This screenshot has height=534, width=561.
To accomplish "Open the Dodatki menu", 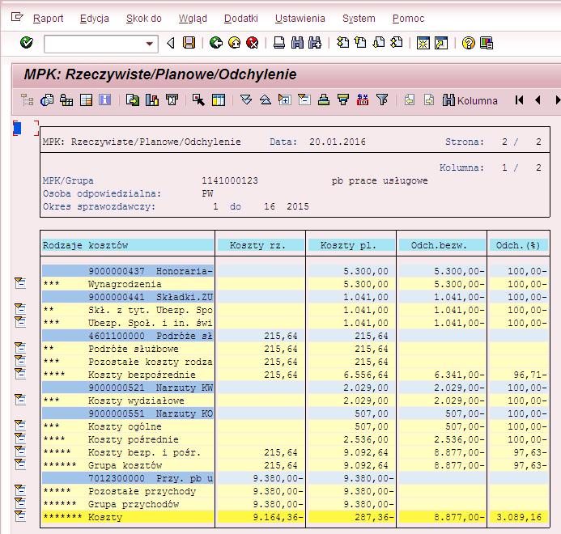I will click(x=240, y=19).
